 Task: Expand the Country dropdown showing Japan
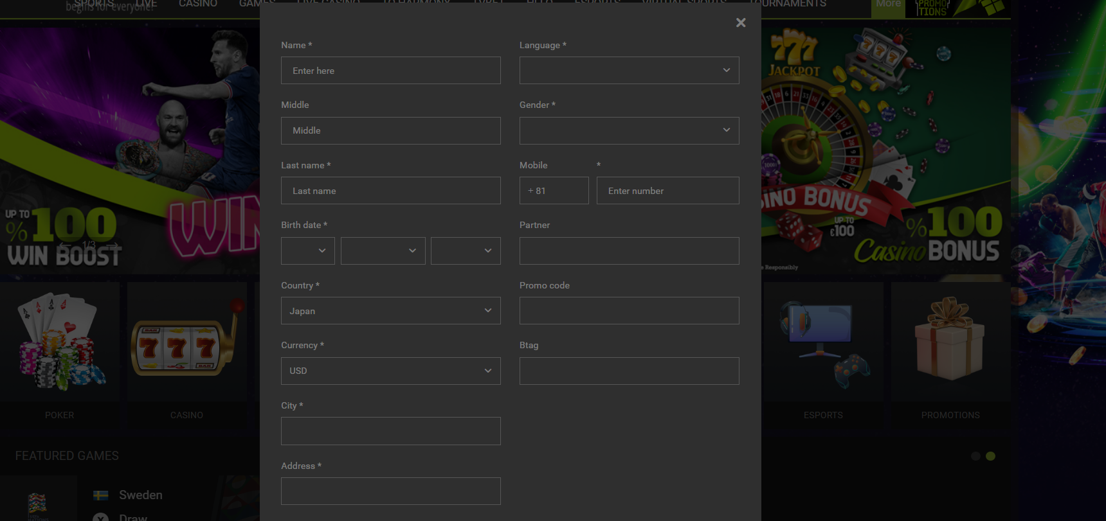coord(390,311)
